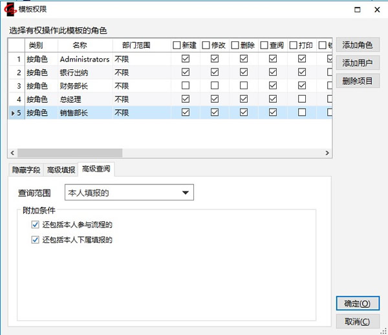Viewport: 388px width, 335px height.
Task: Click the row 5 current-row arrow indicator
Action: coord(13,113)
